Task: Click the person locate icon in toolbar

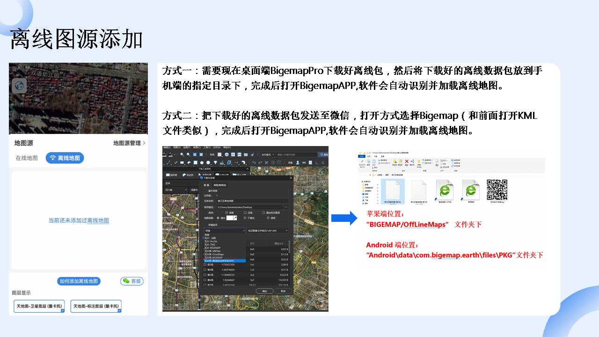Action: click(298, 162)
